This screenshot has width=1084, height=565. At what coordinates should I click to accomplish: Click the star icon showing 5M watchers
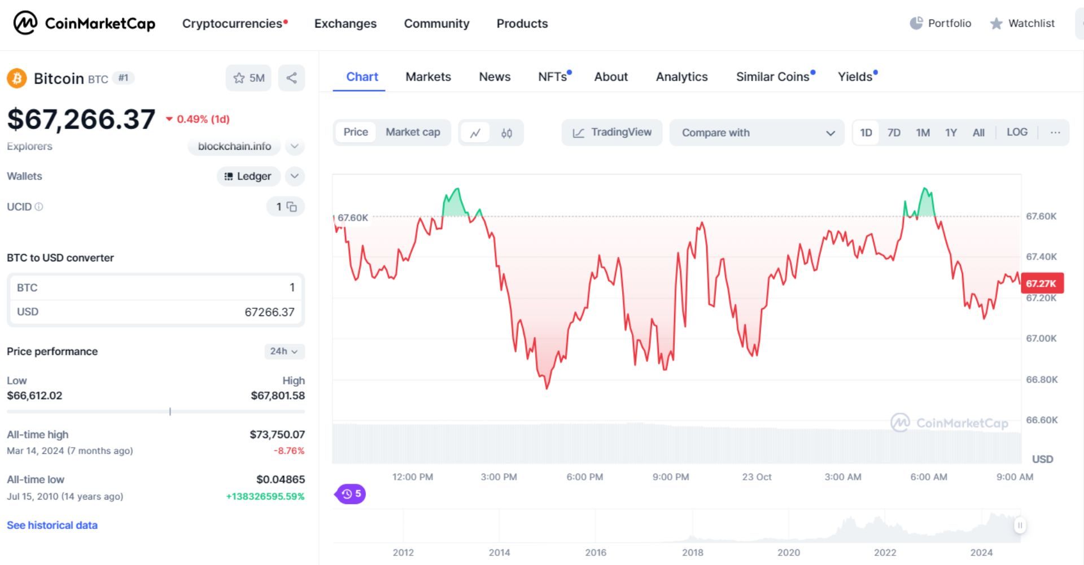[248, 78]
